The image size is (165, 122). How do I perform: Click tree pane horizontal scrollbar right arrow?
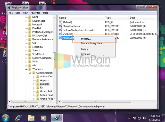click(51, 102)
